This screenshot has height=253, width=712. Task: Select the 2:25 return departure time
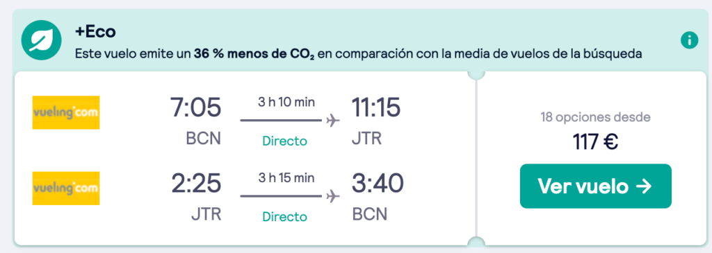tap(196, 184)
